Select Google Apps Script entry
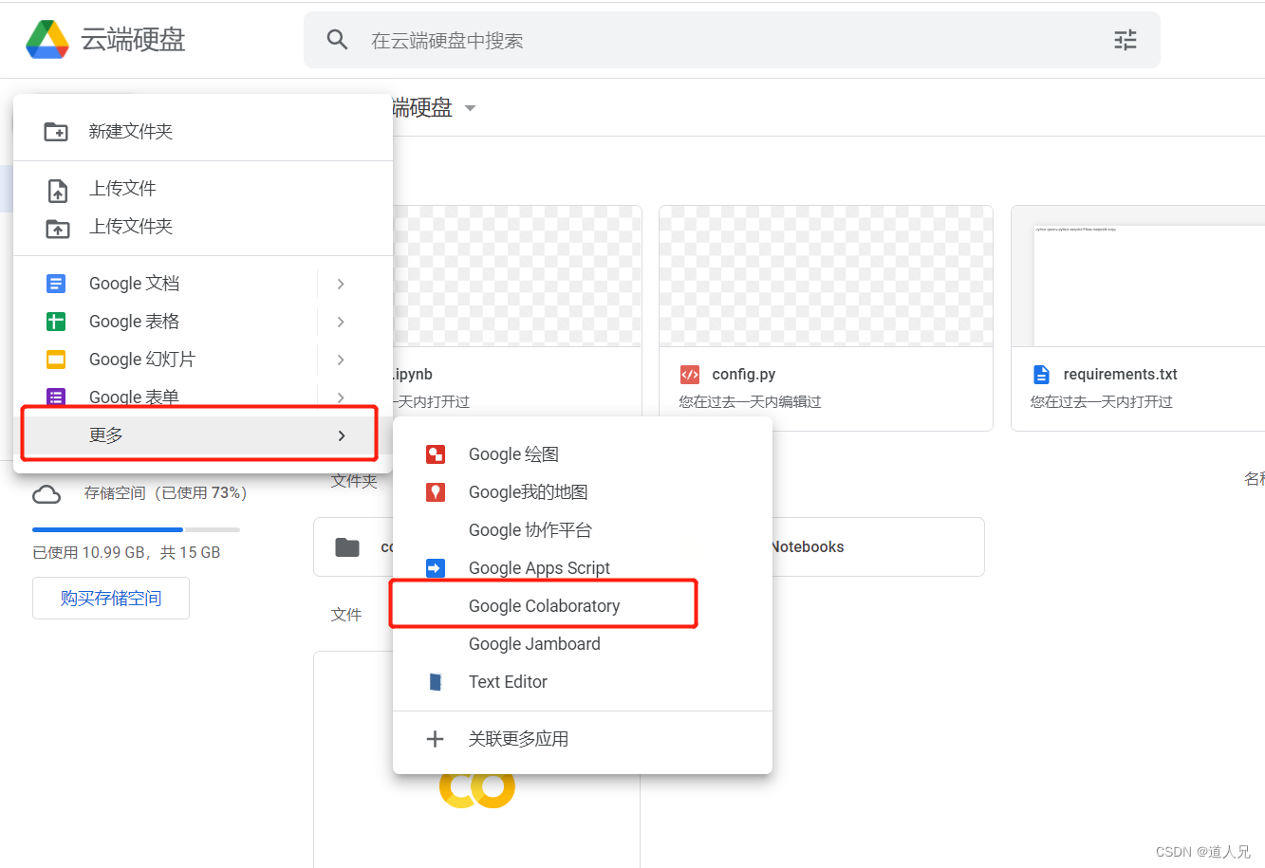Viewport: 1265px width, 868px height. click(583, 568)
